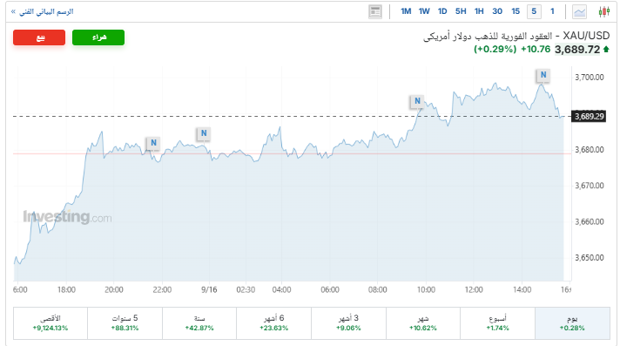The height and width of the screenshot is (346, 620).
Task: Open the N news marker near 9/16
Action: [x=204, y=133]
